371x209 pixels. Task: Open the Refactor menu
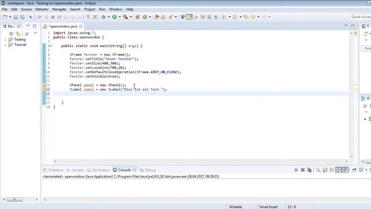pyautogui.click(x=42, y=9)
